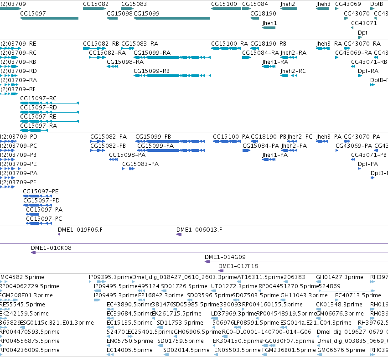Click the CG15099-RB transcript glyph
The width and height of the screenshot is (388, 357).
click(172, 76)
